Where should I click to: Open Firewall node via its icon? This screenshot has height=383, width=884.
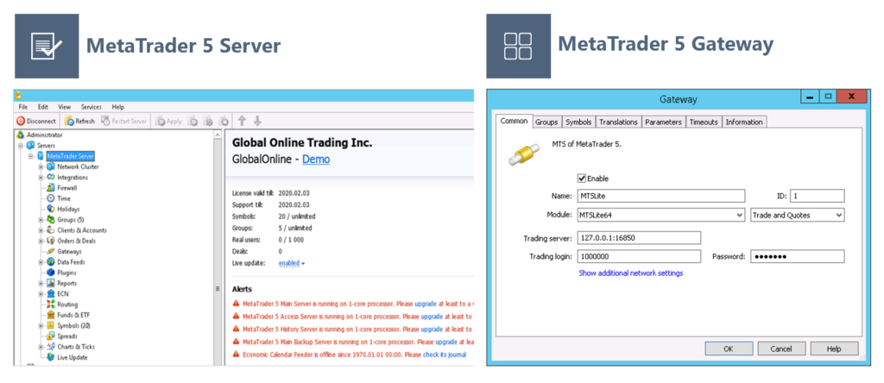click(51, 188)
